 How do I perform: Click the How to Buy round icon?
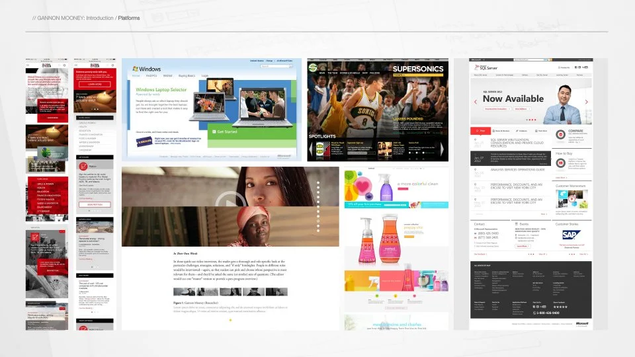click(560, 163)
